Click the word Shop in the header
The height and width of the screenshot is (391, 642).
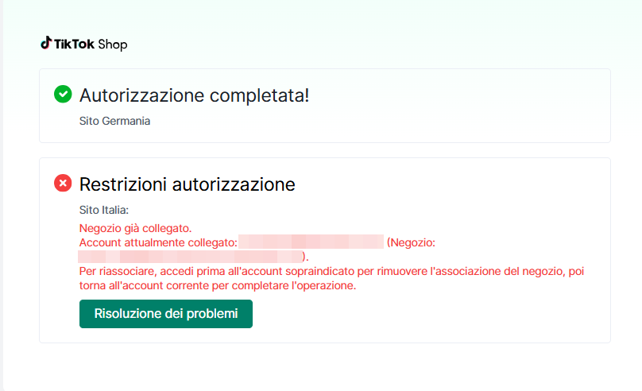(x=112, y=45)
